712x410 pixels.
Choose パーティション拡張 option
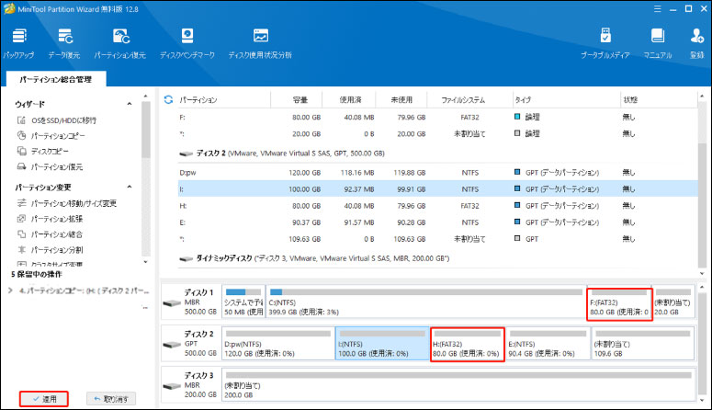[50, 219]
